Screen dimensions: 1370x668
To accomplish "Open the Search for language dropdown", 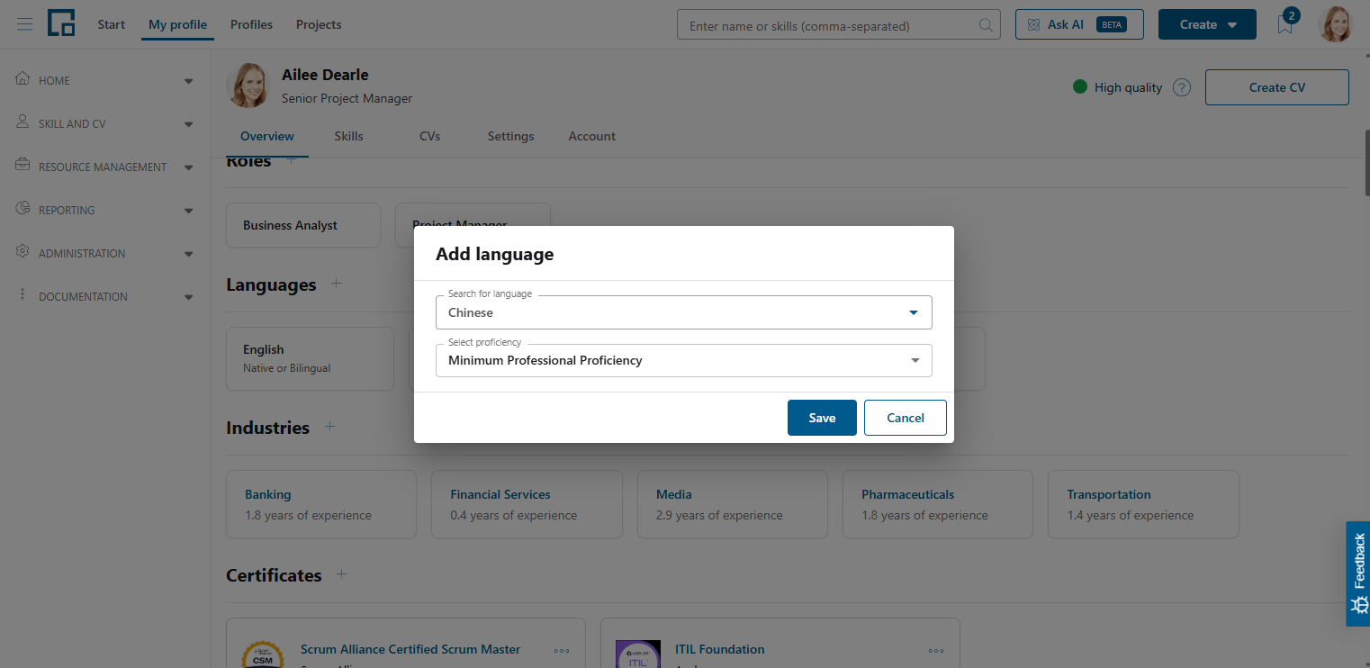I will pyautogui.click(x=683, y=312).
